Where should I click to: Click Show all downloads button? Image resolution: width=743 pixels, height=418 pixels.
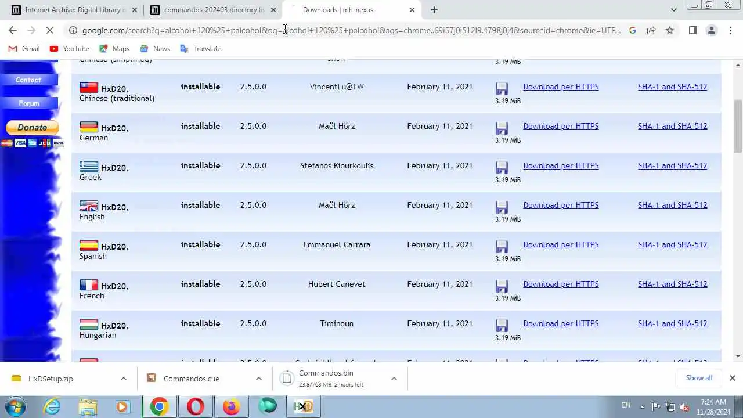699,378
